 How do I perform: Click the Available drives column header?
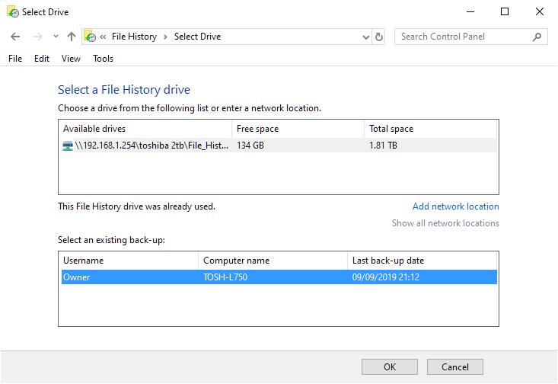(x=145, y=129)
